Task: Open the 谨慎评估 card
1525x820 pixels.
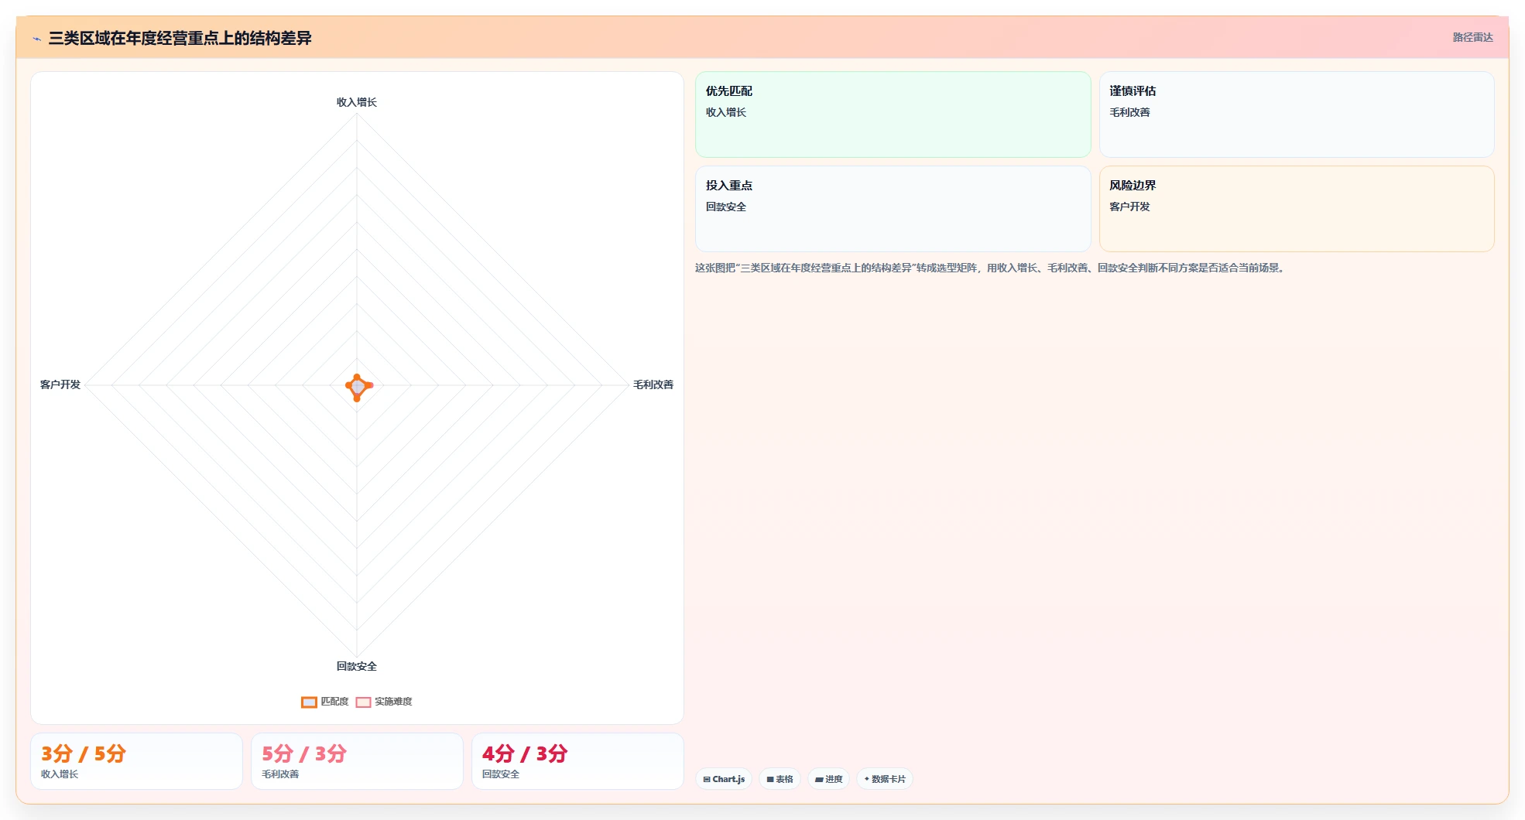Action: point(1297,114)
